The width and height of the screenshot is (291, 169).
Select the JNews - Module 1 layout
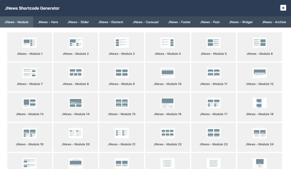click(30, 46)
